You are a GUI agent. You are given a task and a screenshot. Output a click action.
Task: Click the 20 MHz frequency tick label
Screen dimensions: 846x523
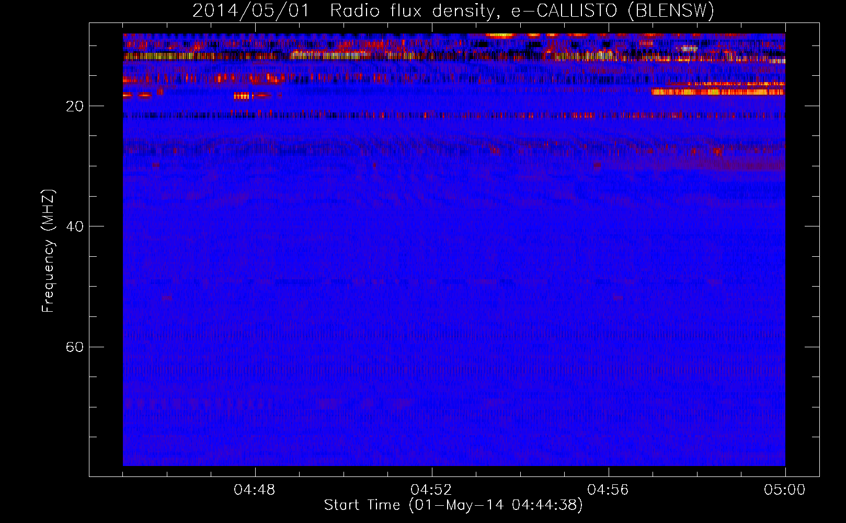pyautogui.click(x=75, y=106)
